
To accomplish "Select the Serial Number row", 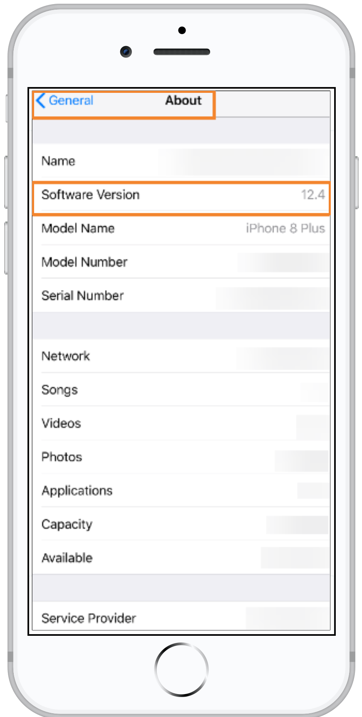I will (181, 296).
